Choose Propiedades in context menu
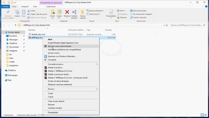209x118 pixels. [x=71, y=112]
